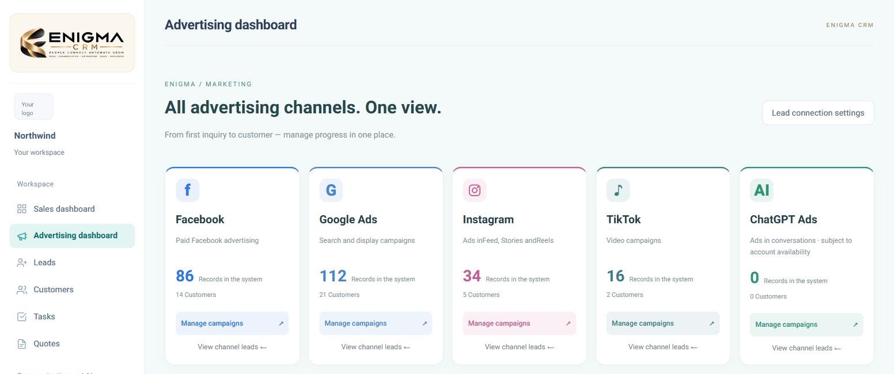This screenshot has height=374, width=894.
Task: Click the 'Your logo' placeholder box
Action: click(33, 107)
